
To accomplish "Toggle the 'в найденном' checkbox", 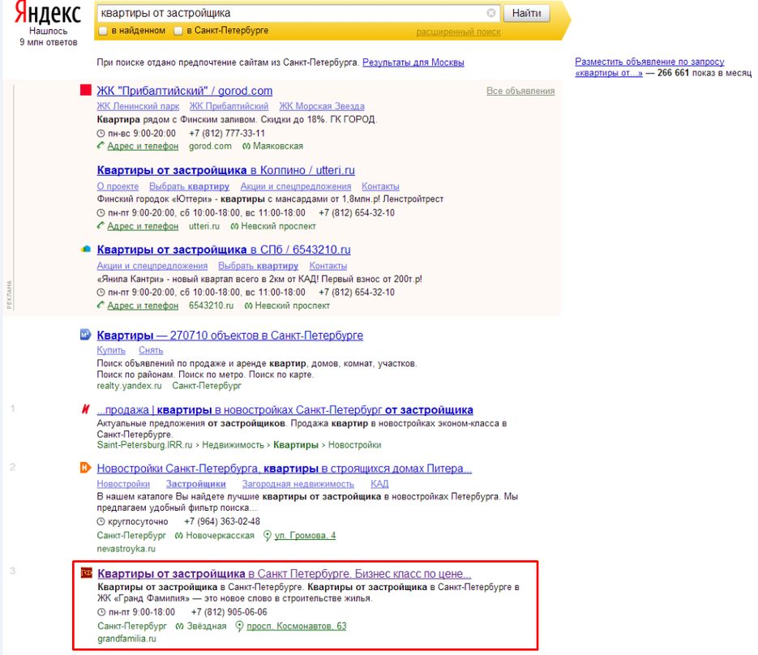I will [102, 31].
